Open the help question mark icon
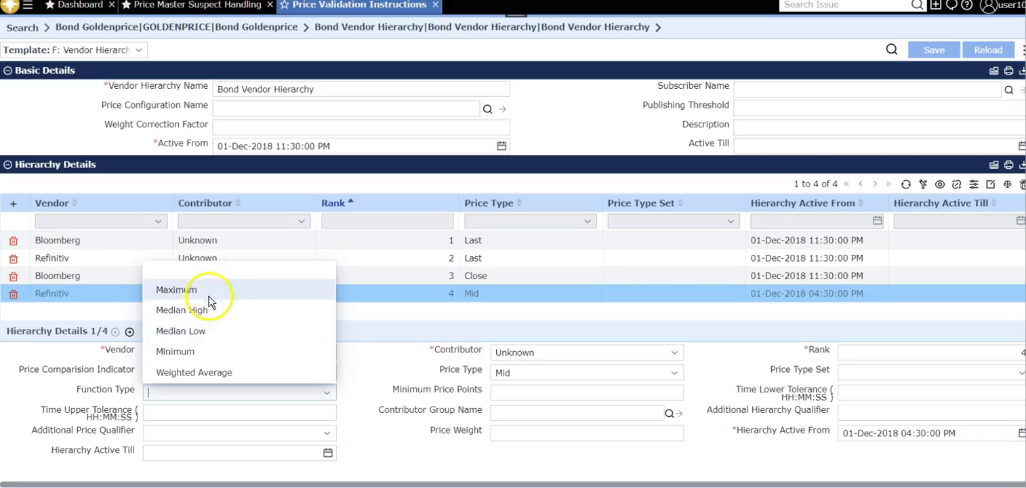 [967, 5]
